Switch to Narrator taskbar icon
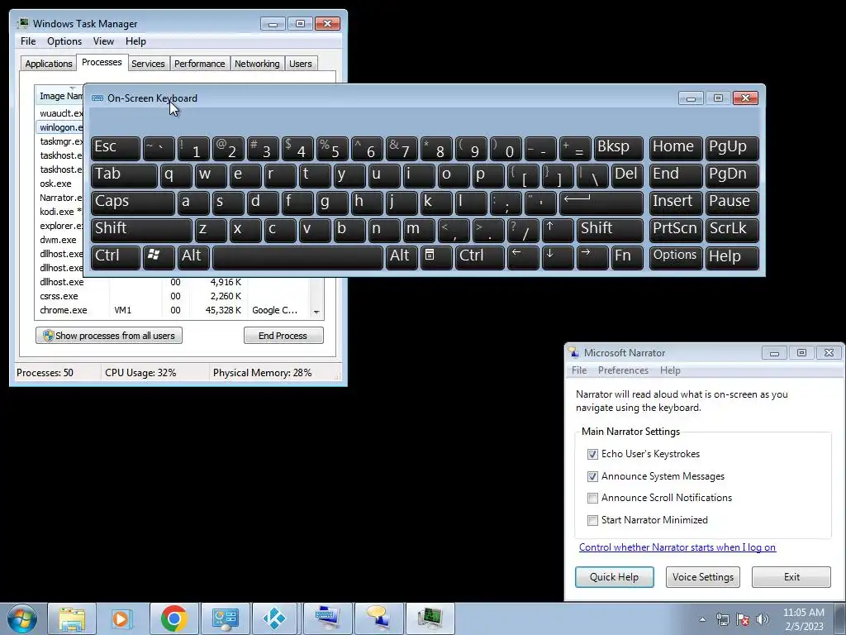846x635 pixels. coord(378,618)
